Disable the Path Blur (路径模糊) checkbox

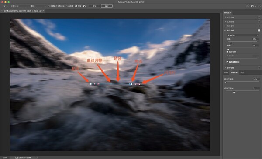[x=259, y=30]
